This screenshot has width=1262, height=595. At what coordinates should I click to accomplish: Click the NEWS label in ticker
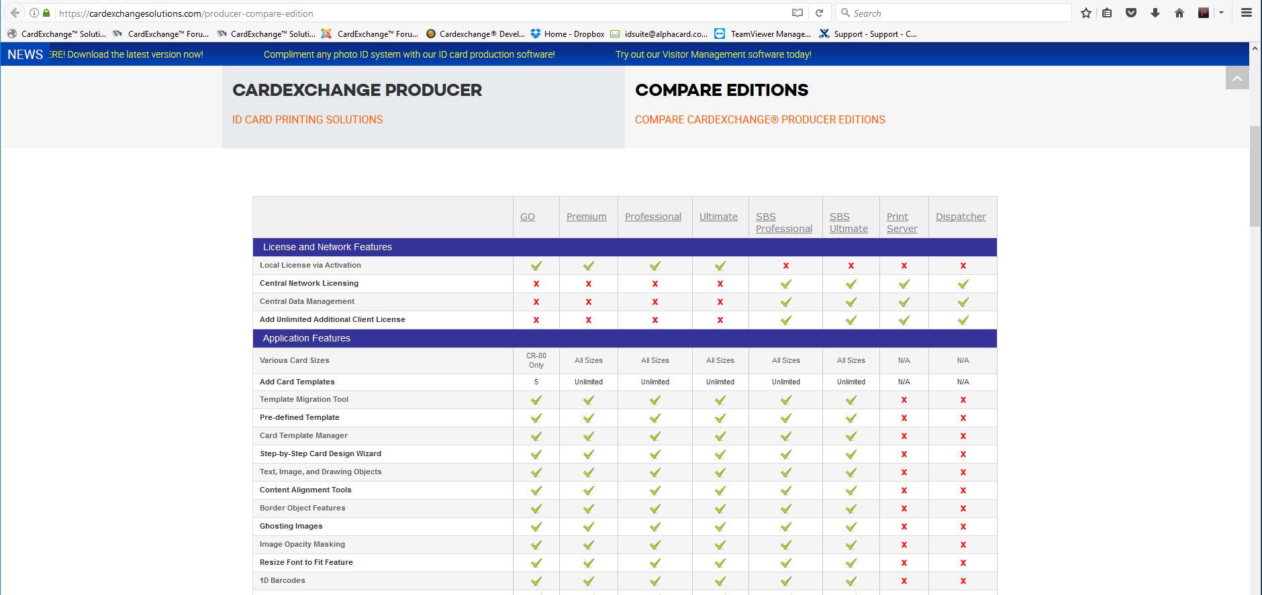tap(25, 54)
